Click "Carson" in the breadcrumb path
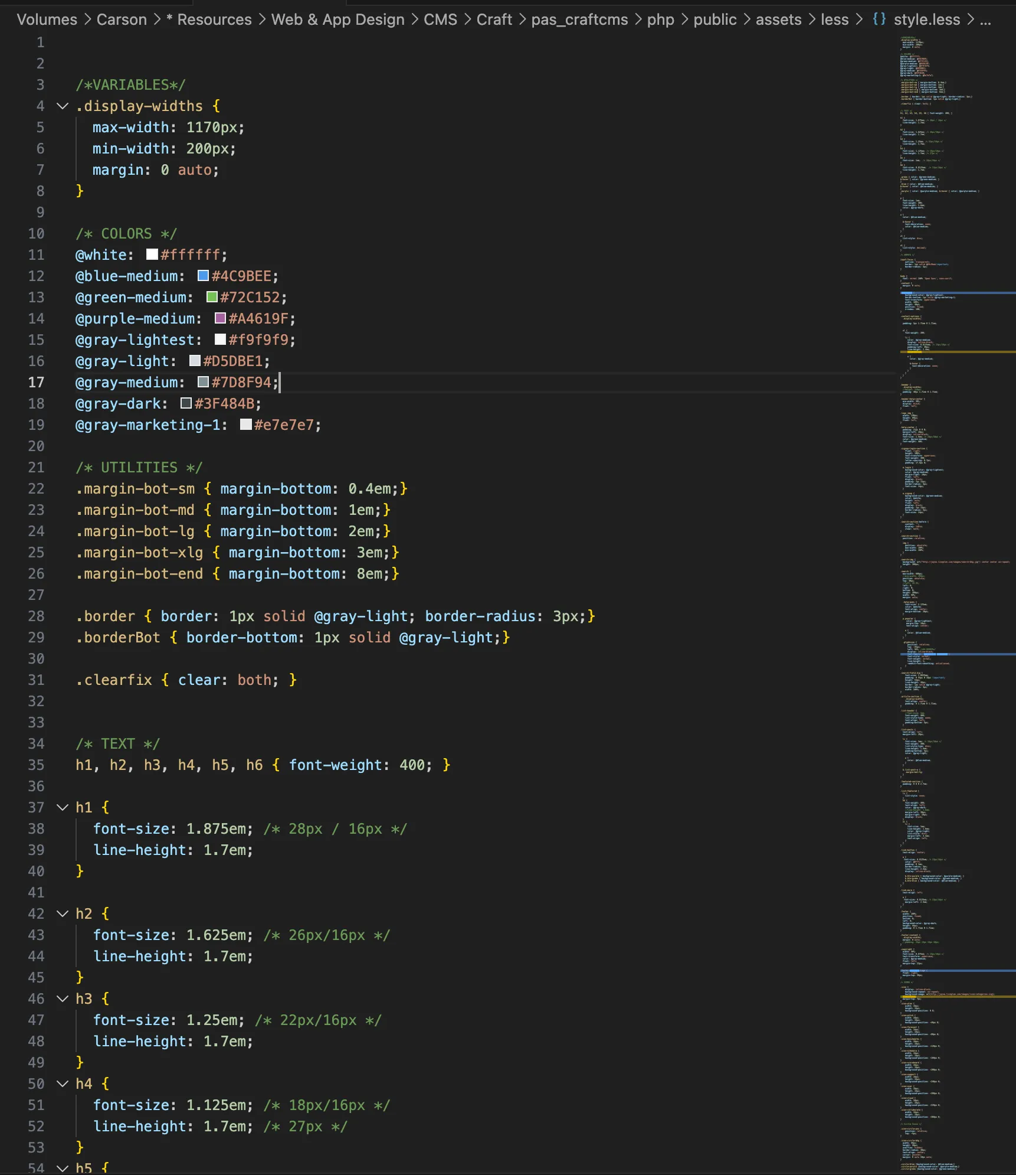1016x1175 pixels. tap(122, 19)
